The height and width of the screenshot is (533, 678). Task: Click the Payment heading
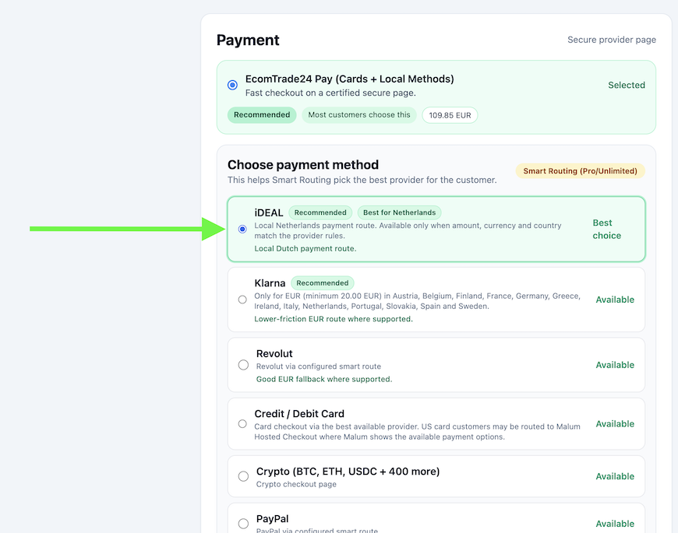pos(248,40)
